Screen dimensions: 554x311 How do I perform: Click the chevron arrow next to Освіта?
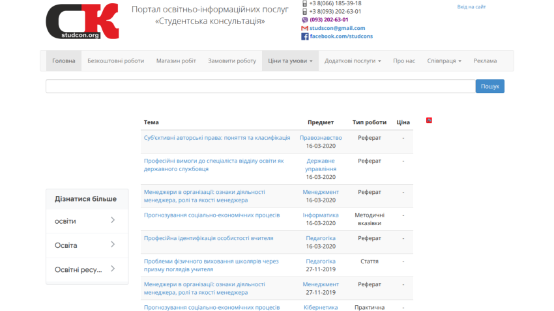(113, 245)
